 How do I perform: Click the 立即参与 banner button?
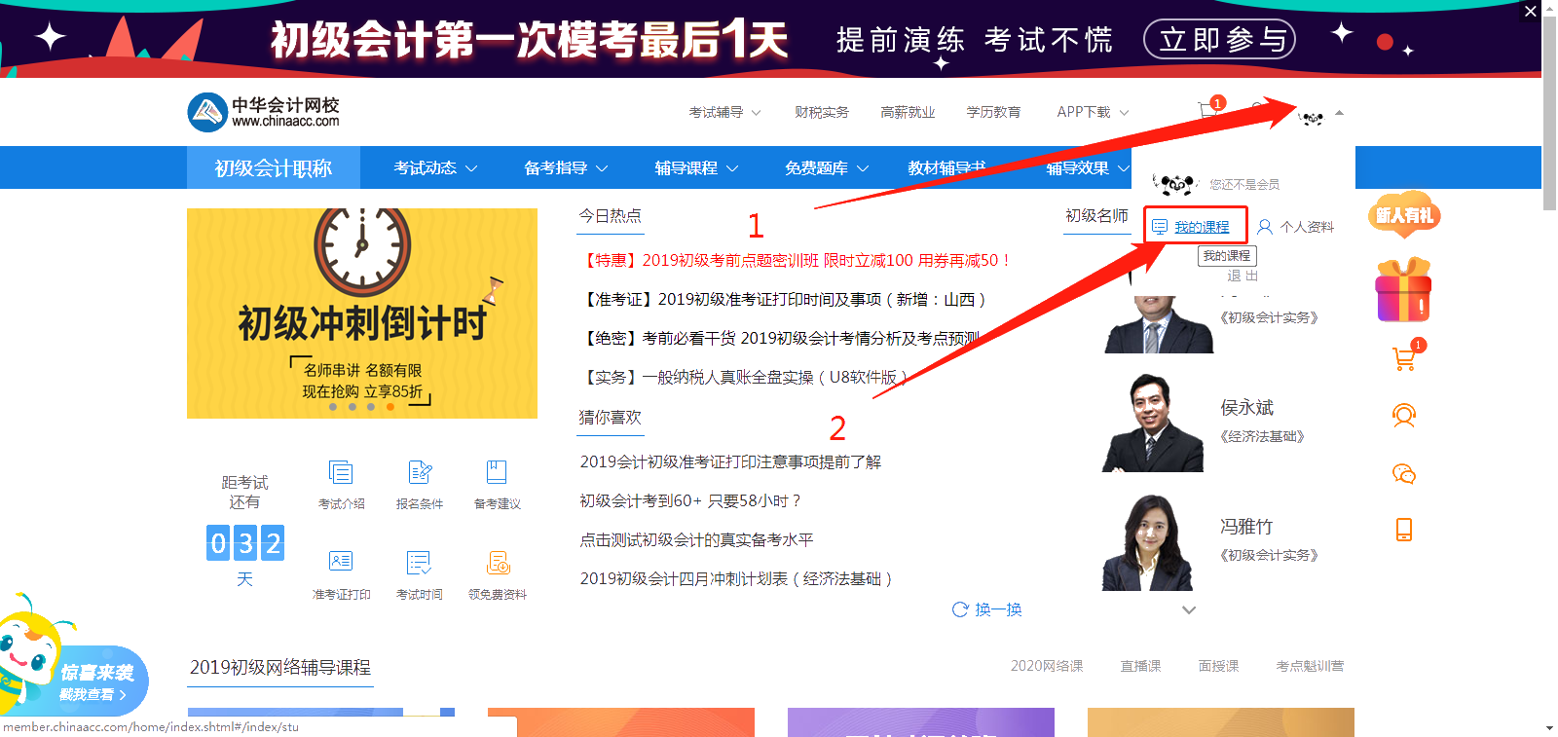[1219, 39]
